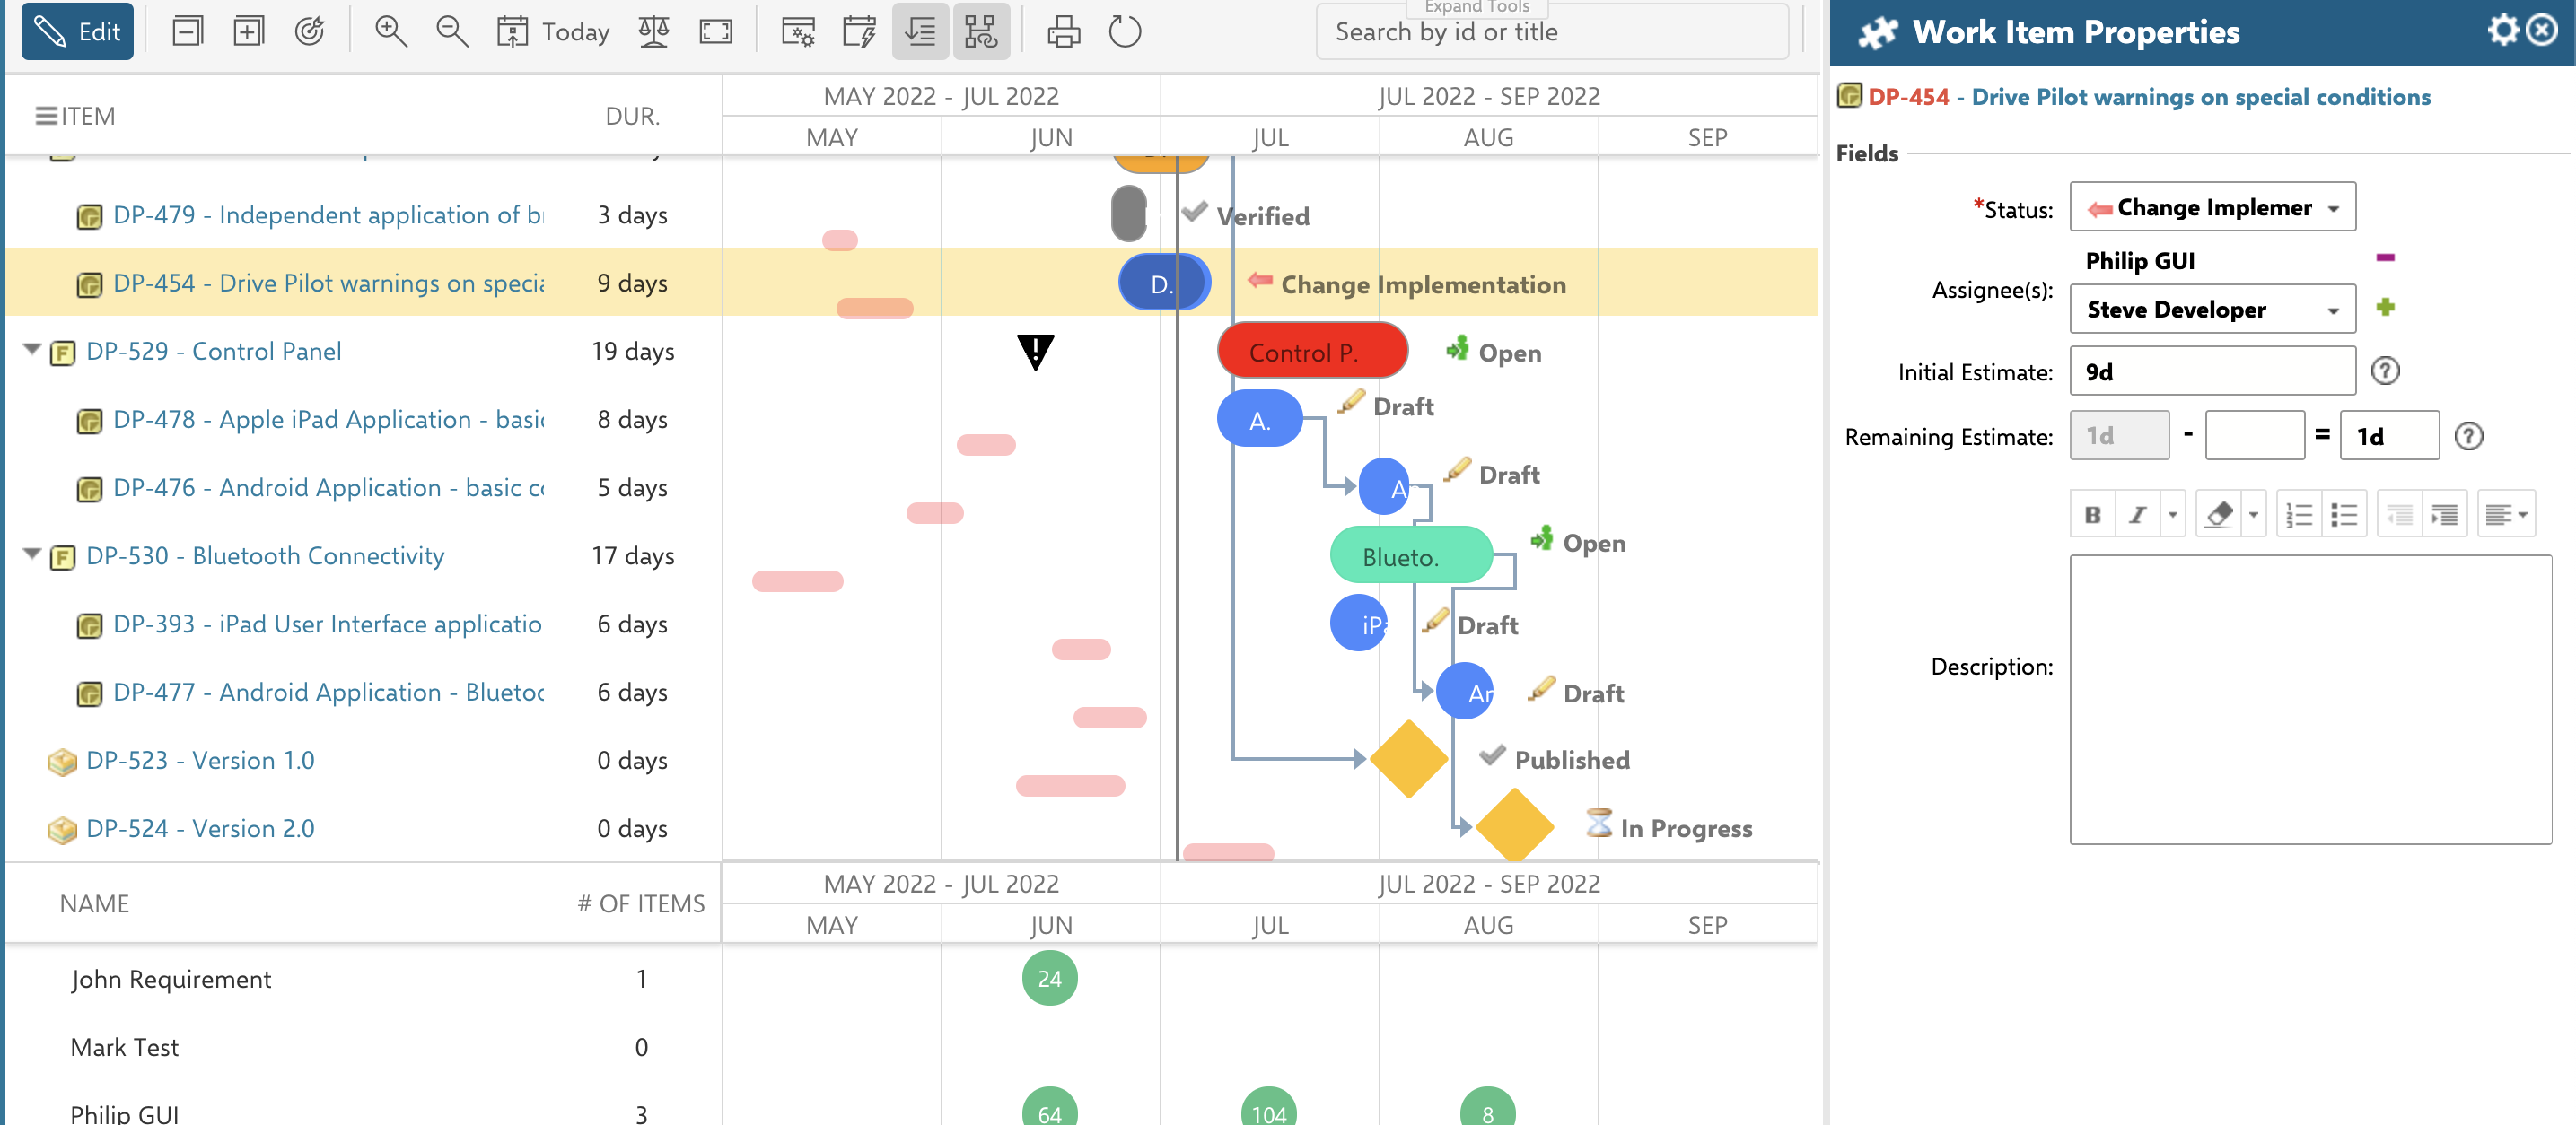Collapse all items with minus icon

(187, 32)
